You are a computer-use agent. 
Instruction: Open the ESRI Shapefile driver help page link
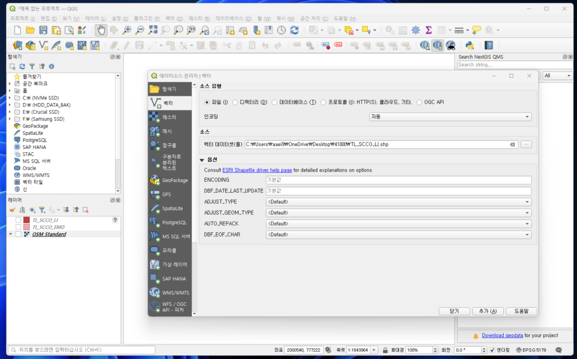point(257,170)
